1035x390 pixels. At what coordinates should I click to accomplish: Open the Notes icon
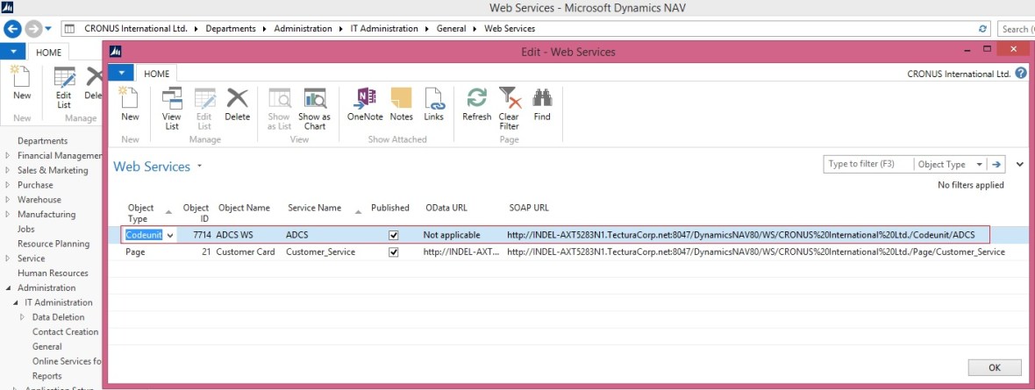[401, 101]
